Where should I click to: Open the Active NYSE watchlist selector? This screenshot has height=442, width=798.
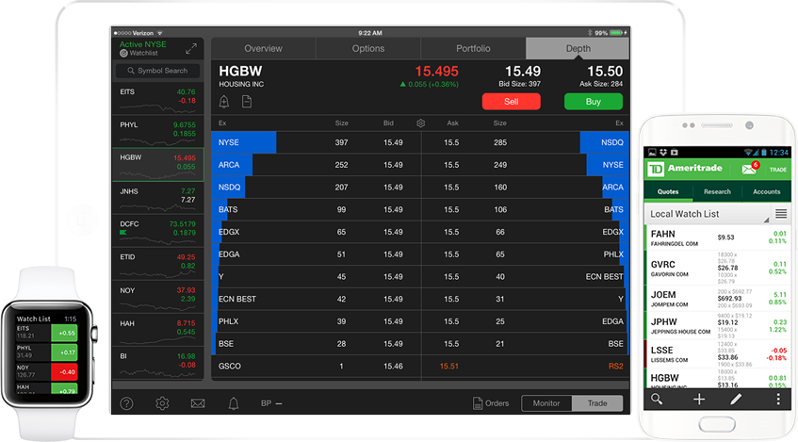click(142, 44)
